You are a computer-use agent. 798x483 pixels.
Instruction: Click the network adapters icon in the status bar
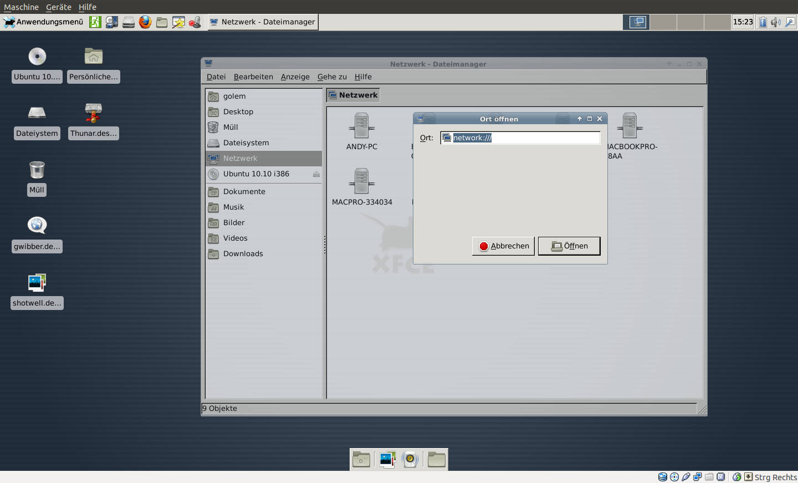pos(698,477)
